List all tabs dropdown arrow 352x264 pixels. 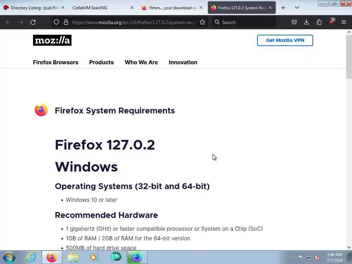[297, 8]
